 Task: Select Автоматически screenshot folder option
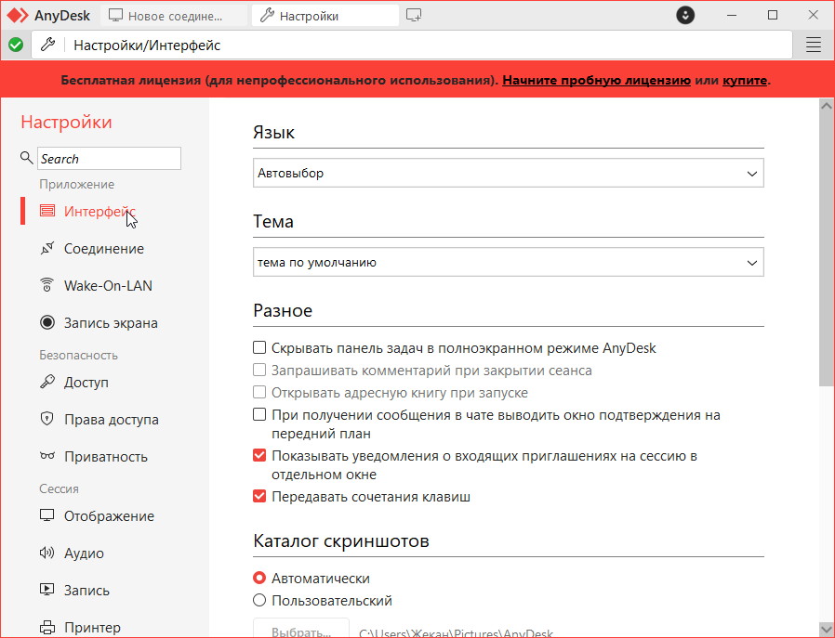(259, 578)
